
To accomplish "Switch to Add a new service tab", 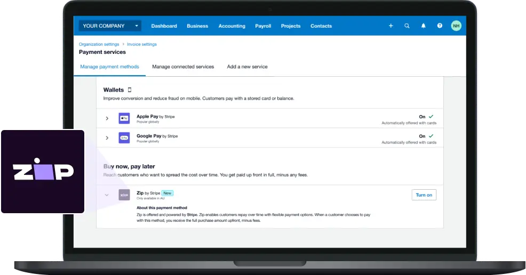I will point(247,67).
